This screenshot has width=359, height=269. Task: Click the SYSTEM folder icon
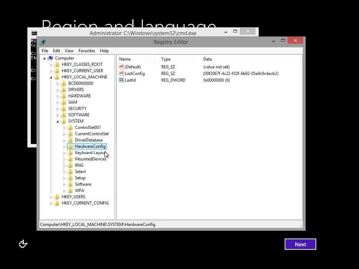(x=64, y=121)
